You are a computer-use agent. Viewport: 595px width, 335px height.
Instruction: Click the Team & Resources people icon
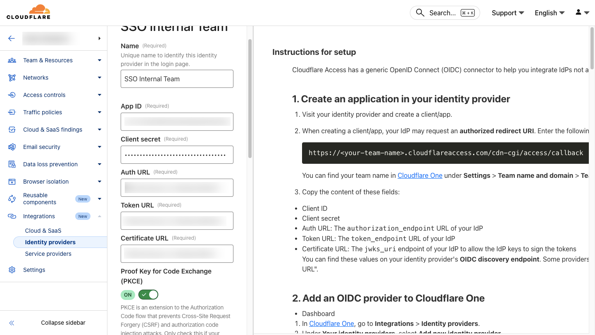[12, 60]
